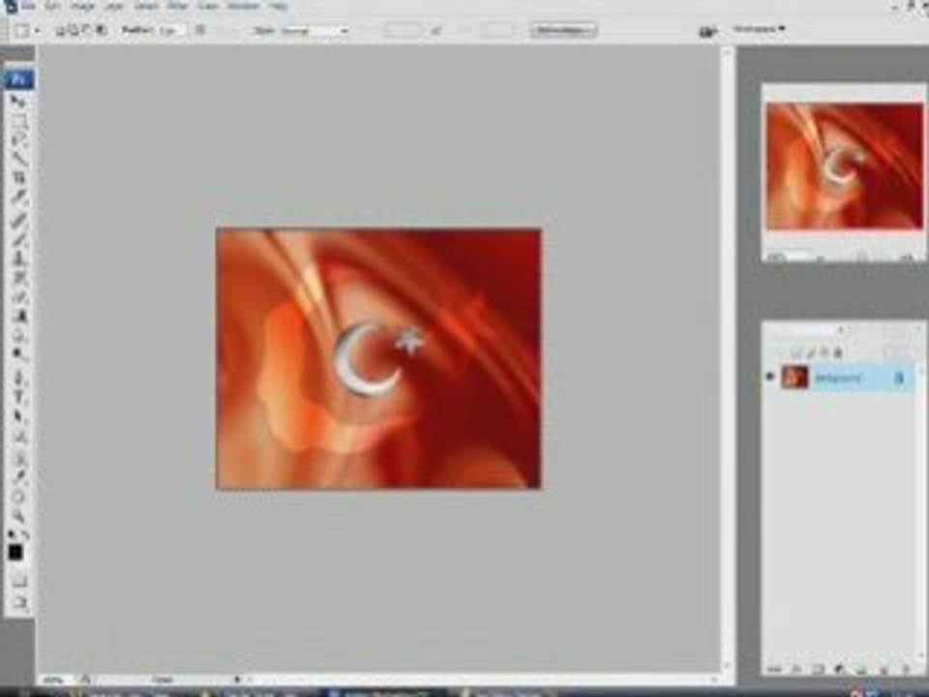
Task: Click the Go to Bridge icon
Action: (x=708, y=31)
